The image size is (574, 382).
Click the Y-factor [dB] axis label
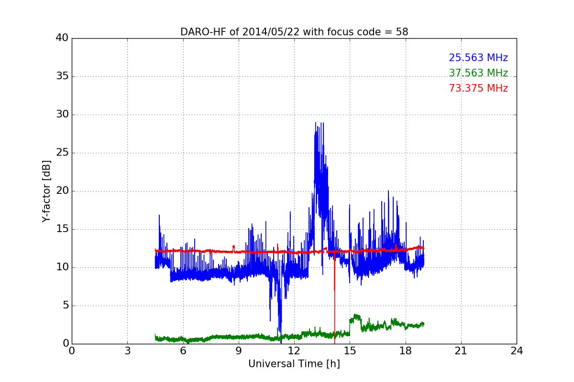click(46, 191)
